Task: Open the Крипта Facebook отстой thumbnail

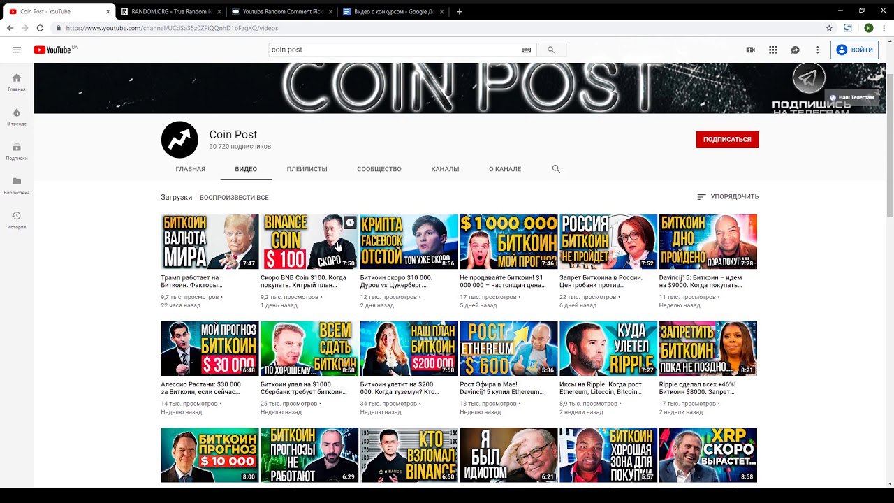Action: [x=409, y=242]
